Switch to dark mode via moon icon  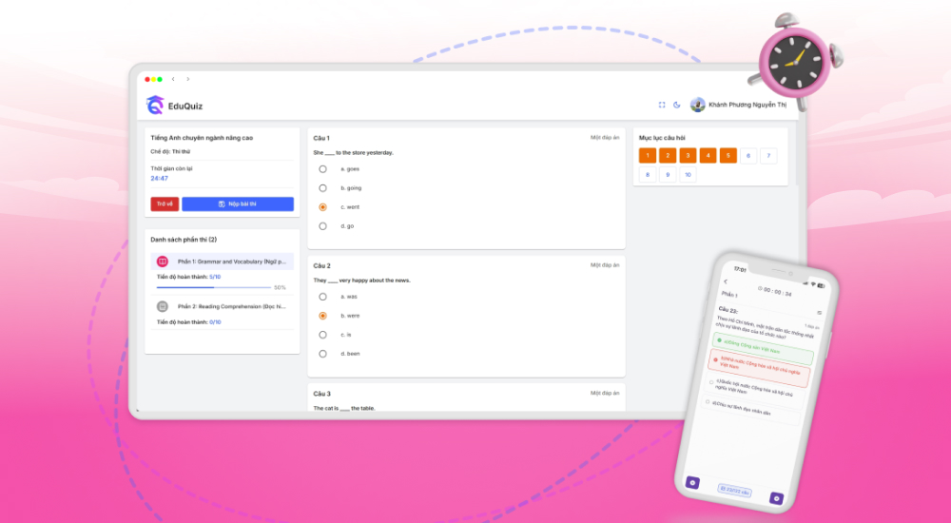coord(677,105)
